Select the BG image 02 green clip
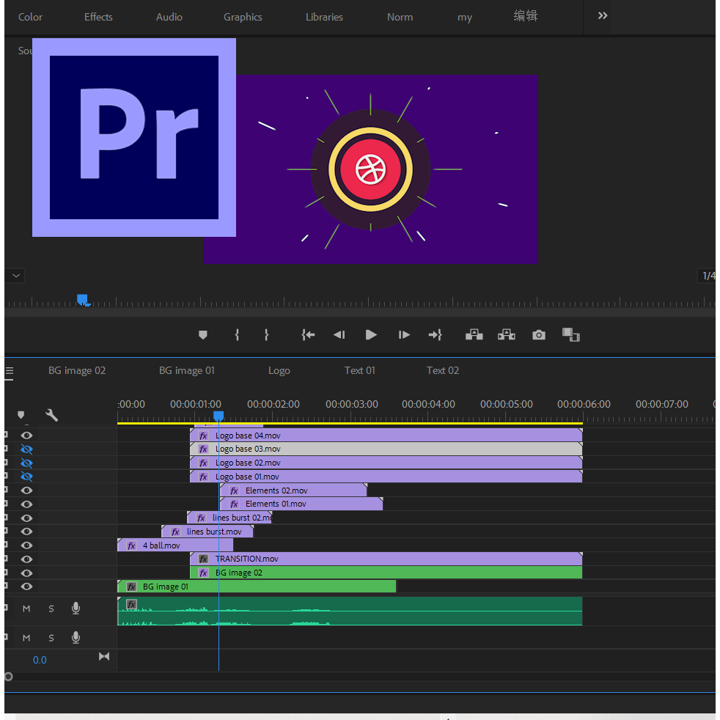Screen dimensions: 720x720 (386, 573)
